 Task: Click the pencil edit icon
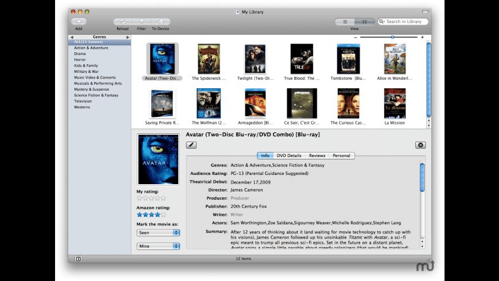click(191, 145)
